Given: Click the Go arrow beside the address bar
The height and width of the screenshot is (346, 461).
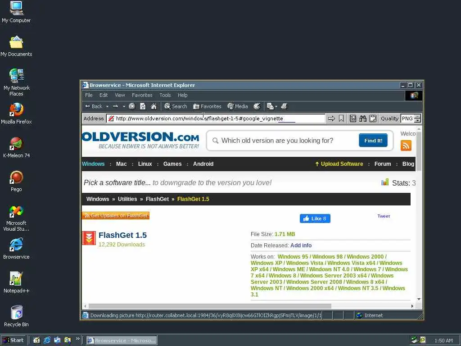Looking at the screenshot, I should tap(331, 118).
